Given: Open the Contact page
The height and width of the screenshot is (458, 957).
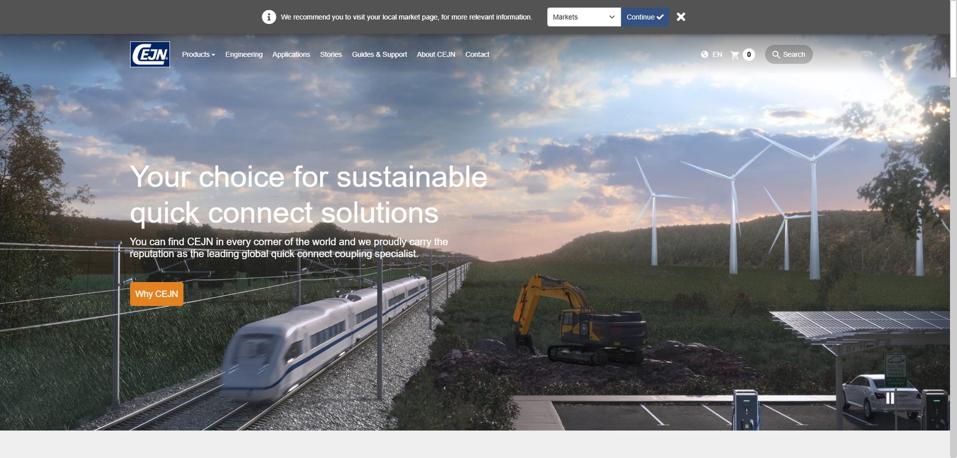Looking at the screenshot, I should (x=477, y=54).
